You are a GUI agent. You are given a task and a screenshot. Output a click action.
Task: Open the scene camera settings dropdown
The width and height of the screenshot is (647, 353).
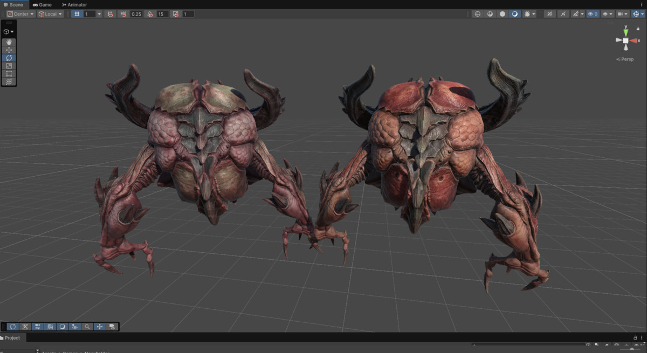pyautogui.click(x=622, y=14)
